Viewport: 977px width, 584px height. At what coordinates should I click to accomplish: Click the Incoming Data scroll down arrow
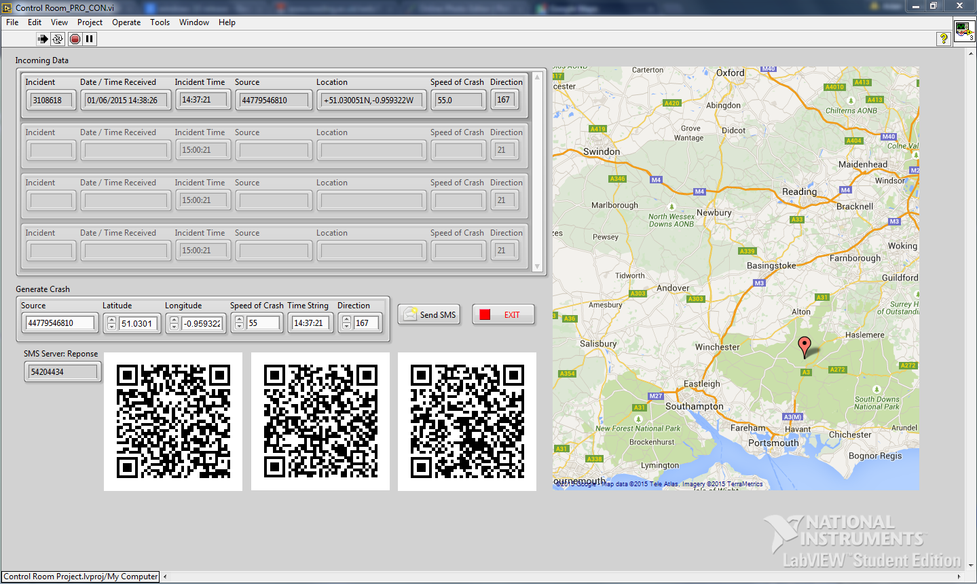(x=538, y=266)
